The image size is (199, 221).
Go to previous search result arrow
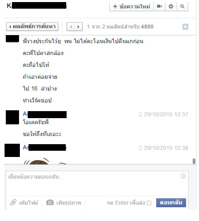(71, 26)
